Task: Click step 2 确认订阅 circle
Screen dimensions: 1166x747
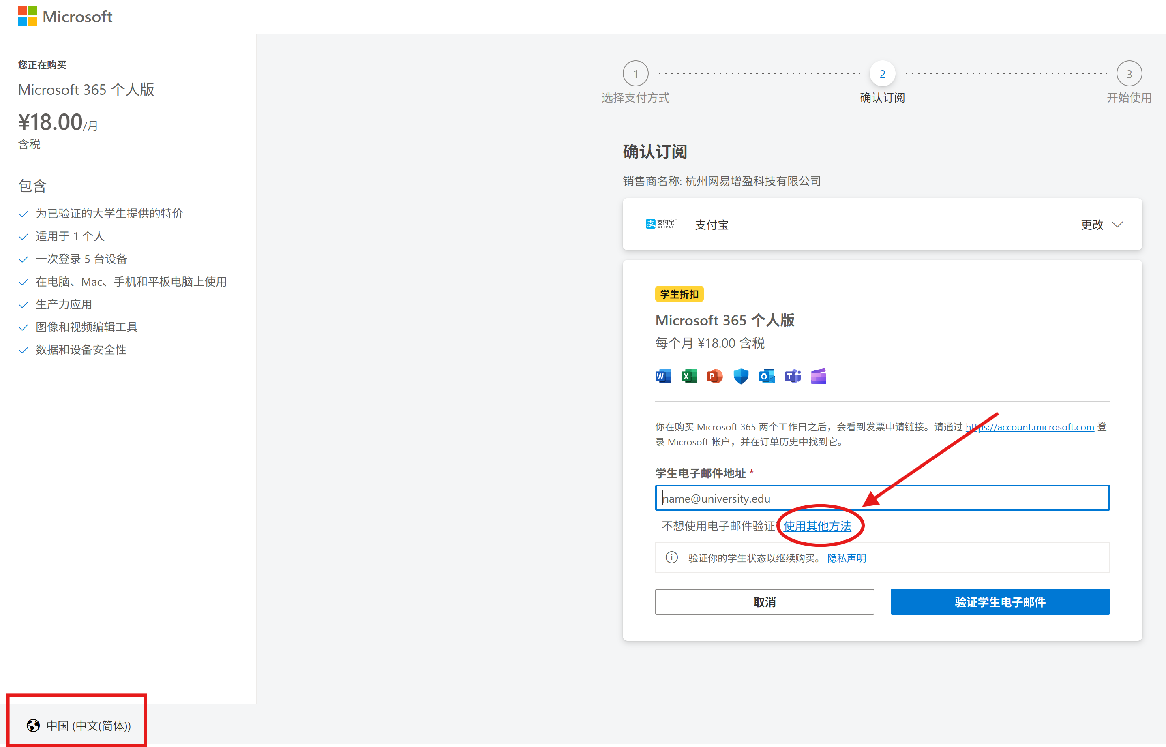Action: tap(882, 74)
